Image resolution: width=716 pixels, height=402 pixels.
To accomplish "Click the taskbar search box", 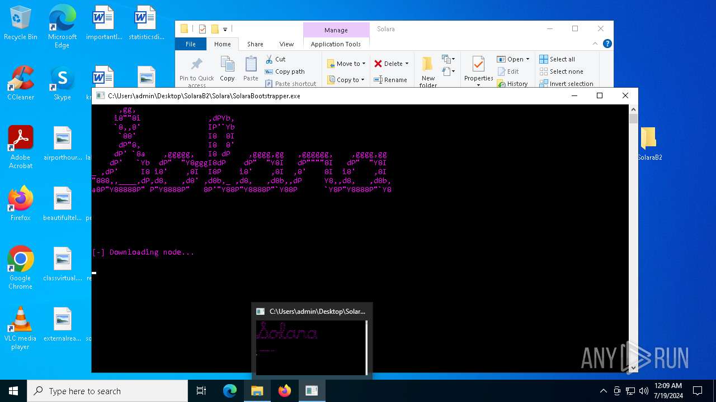I will click(107, 391).
